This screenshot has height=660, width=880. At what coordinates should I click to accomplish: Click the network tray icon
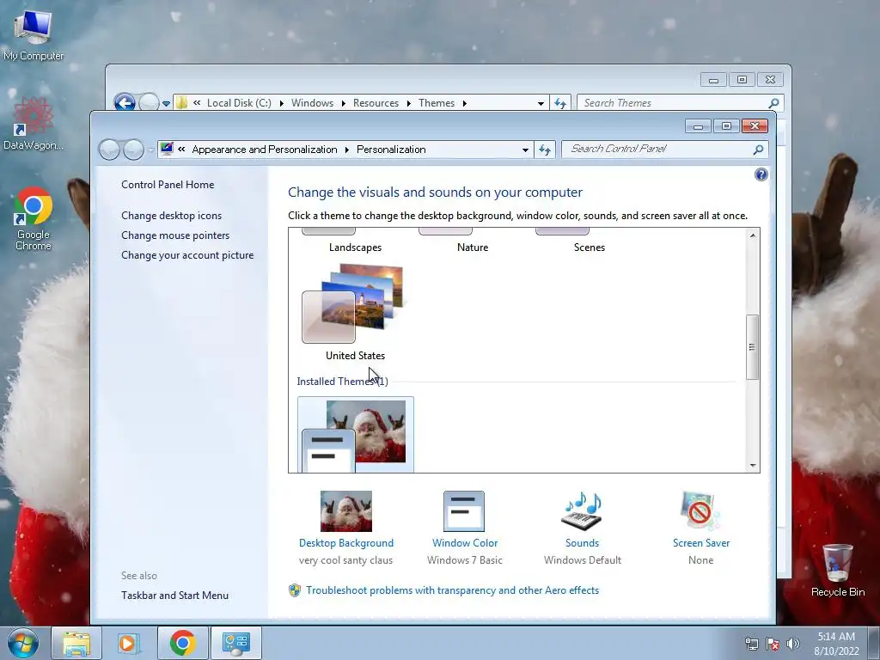pyautogui.click(x=751, y=644)
